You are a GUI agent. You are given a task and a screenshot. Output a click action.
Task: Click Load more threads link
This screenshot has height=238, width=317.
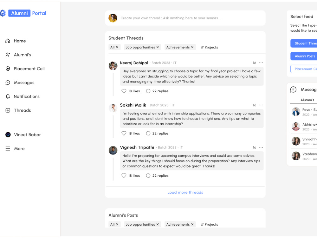(185, 193)
